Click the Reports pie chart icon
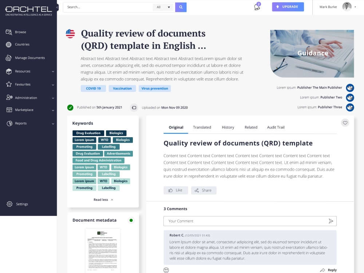 pyautogui.click(x=9, y=123)
